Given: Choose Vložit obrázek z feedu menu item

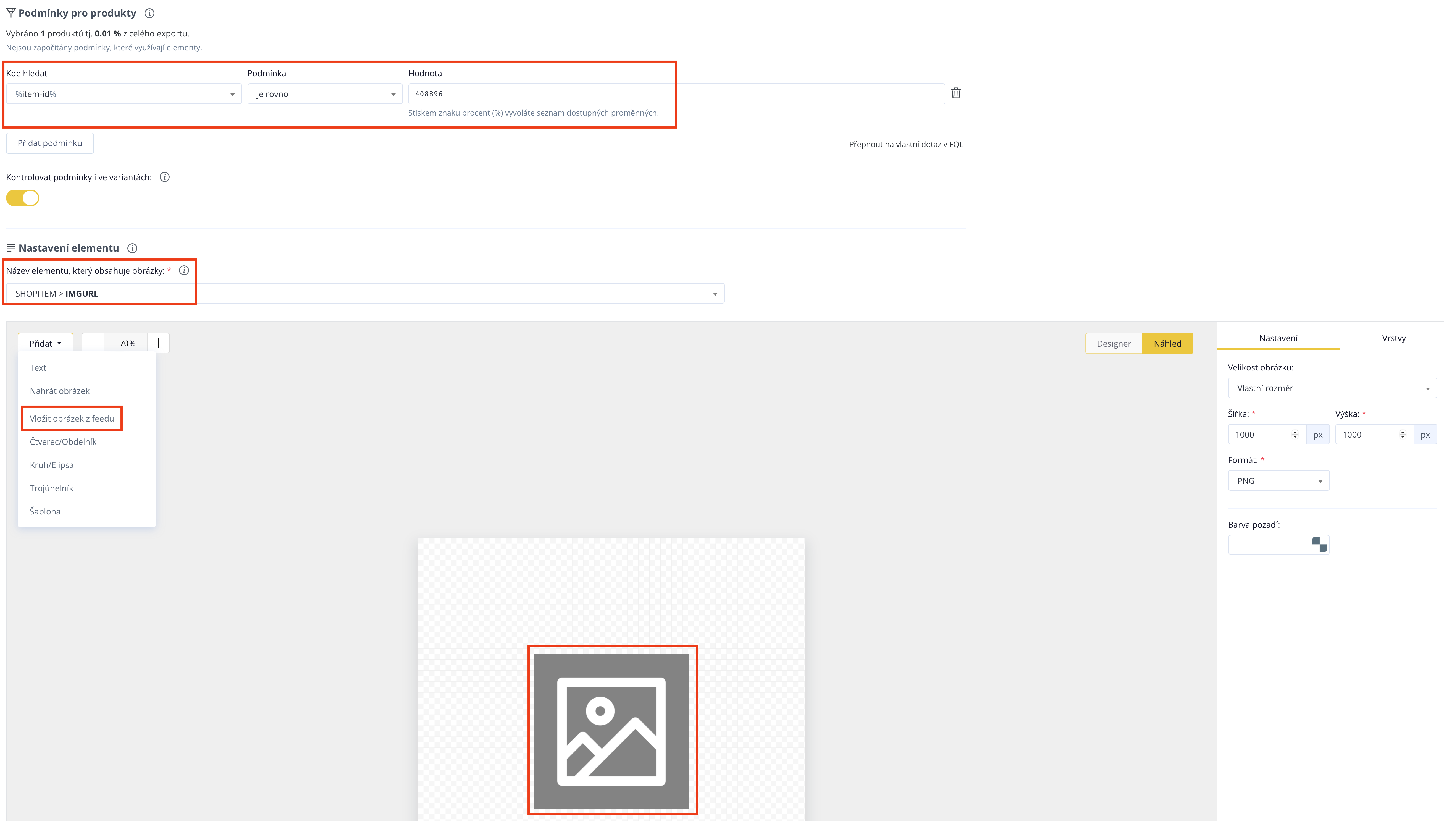Looking at the screenshot, I should (72, 419).
